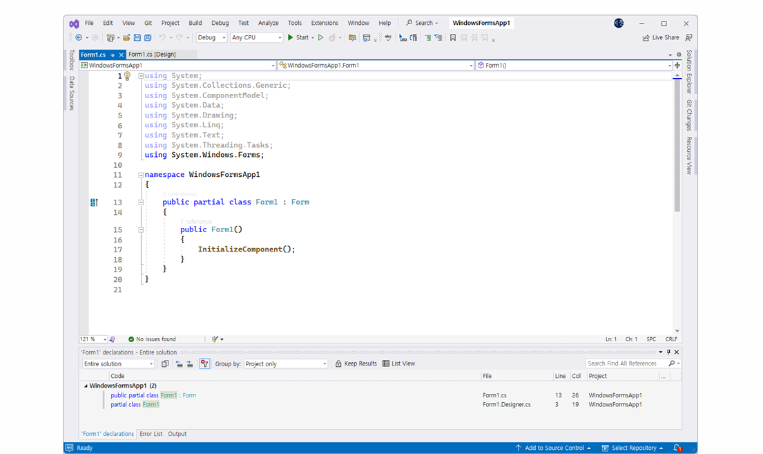
Task: Toggle List View in references panel
Action: (x=398, y=363)
